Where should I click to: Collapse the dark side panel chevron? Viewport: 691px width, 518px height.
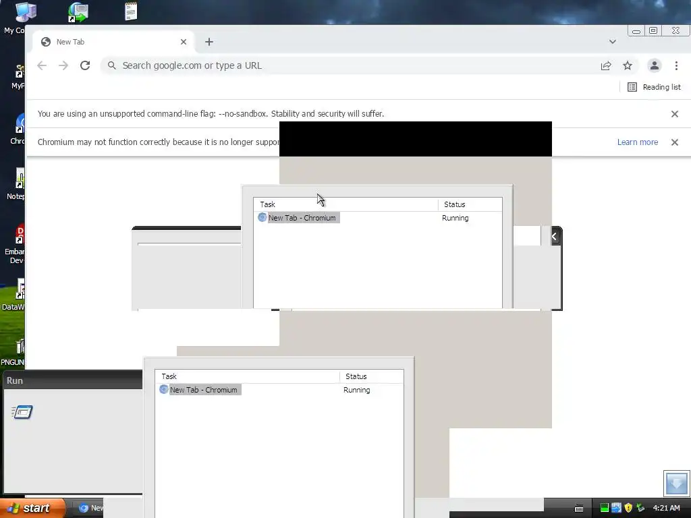pos(554,237)
